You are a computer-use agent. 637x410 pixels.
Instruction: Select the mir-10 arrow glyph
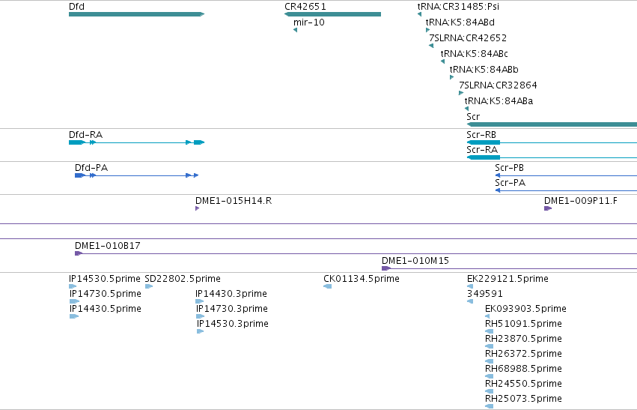(296, 30)
